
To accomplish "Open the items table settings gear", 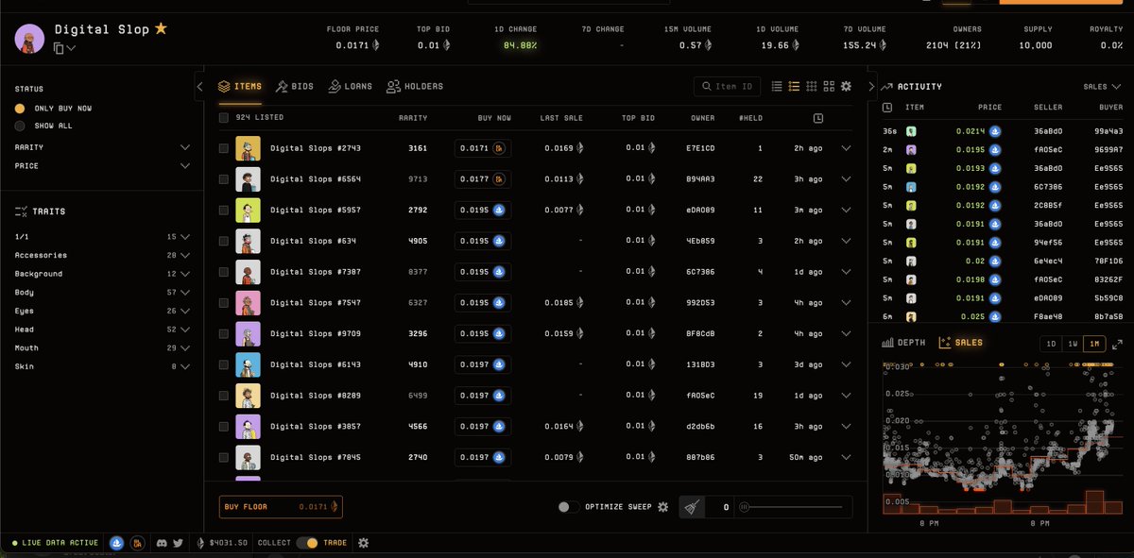I will (x=845, y=86).
